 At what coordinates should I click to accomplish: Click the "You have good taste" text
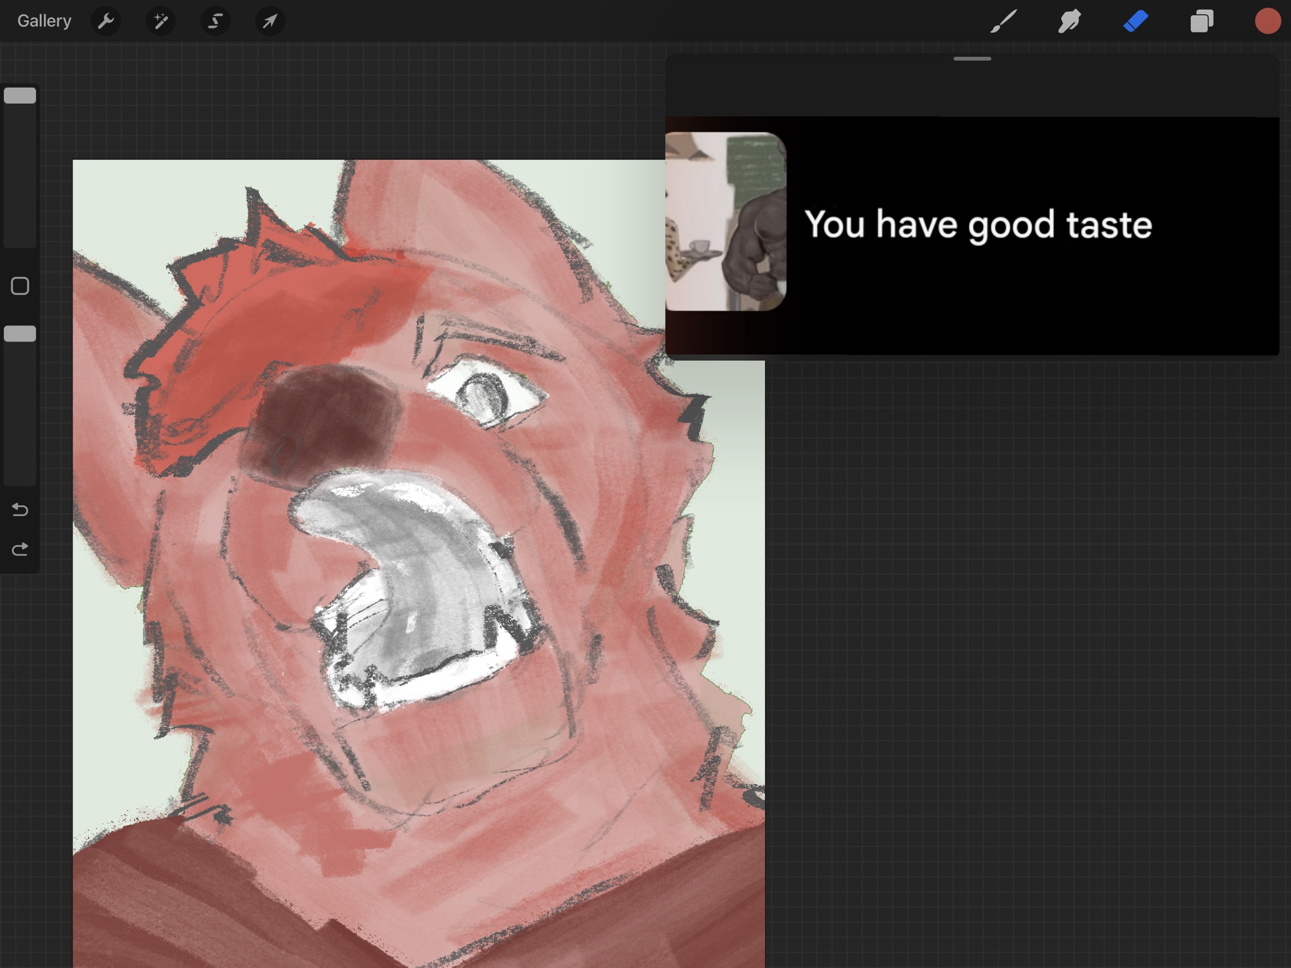(978, 225)
